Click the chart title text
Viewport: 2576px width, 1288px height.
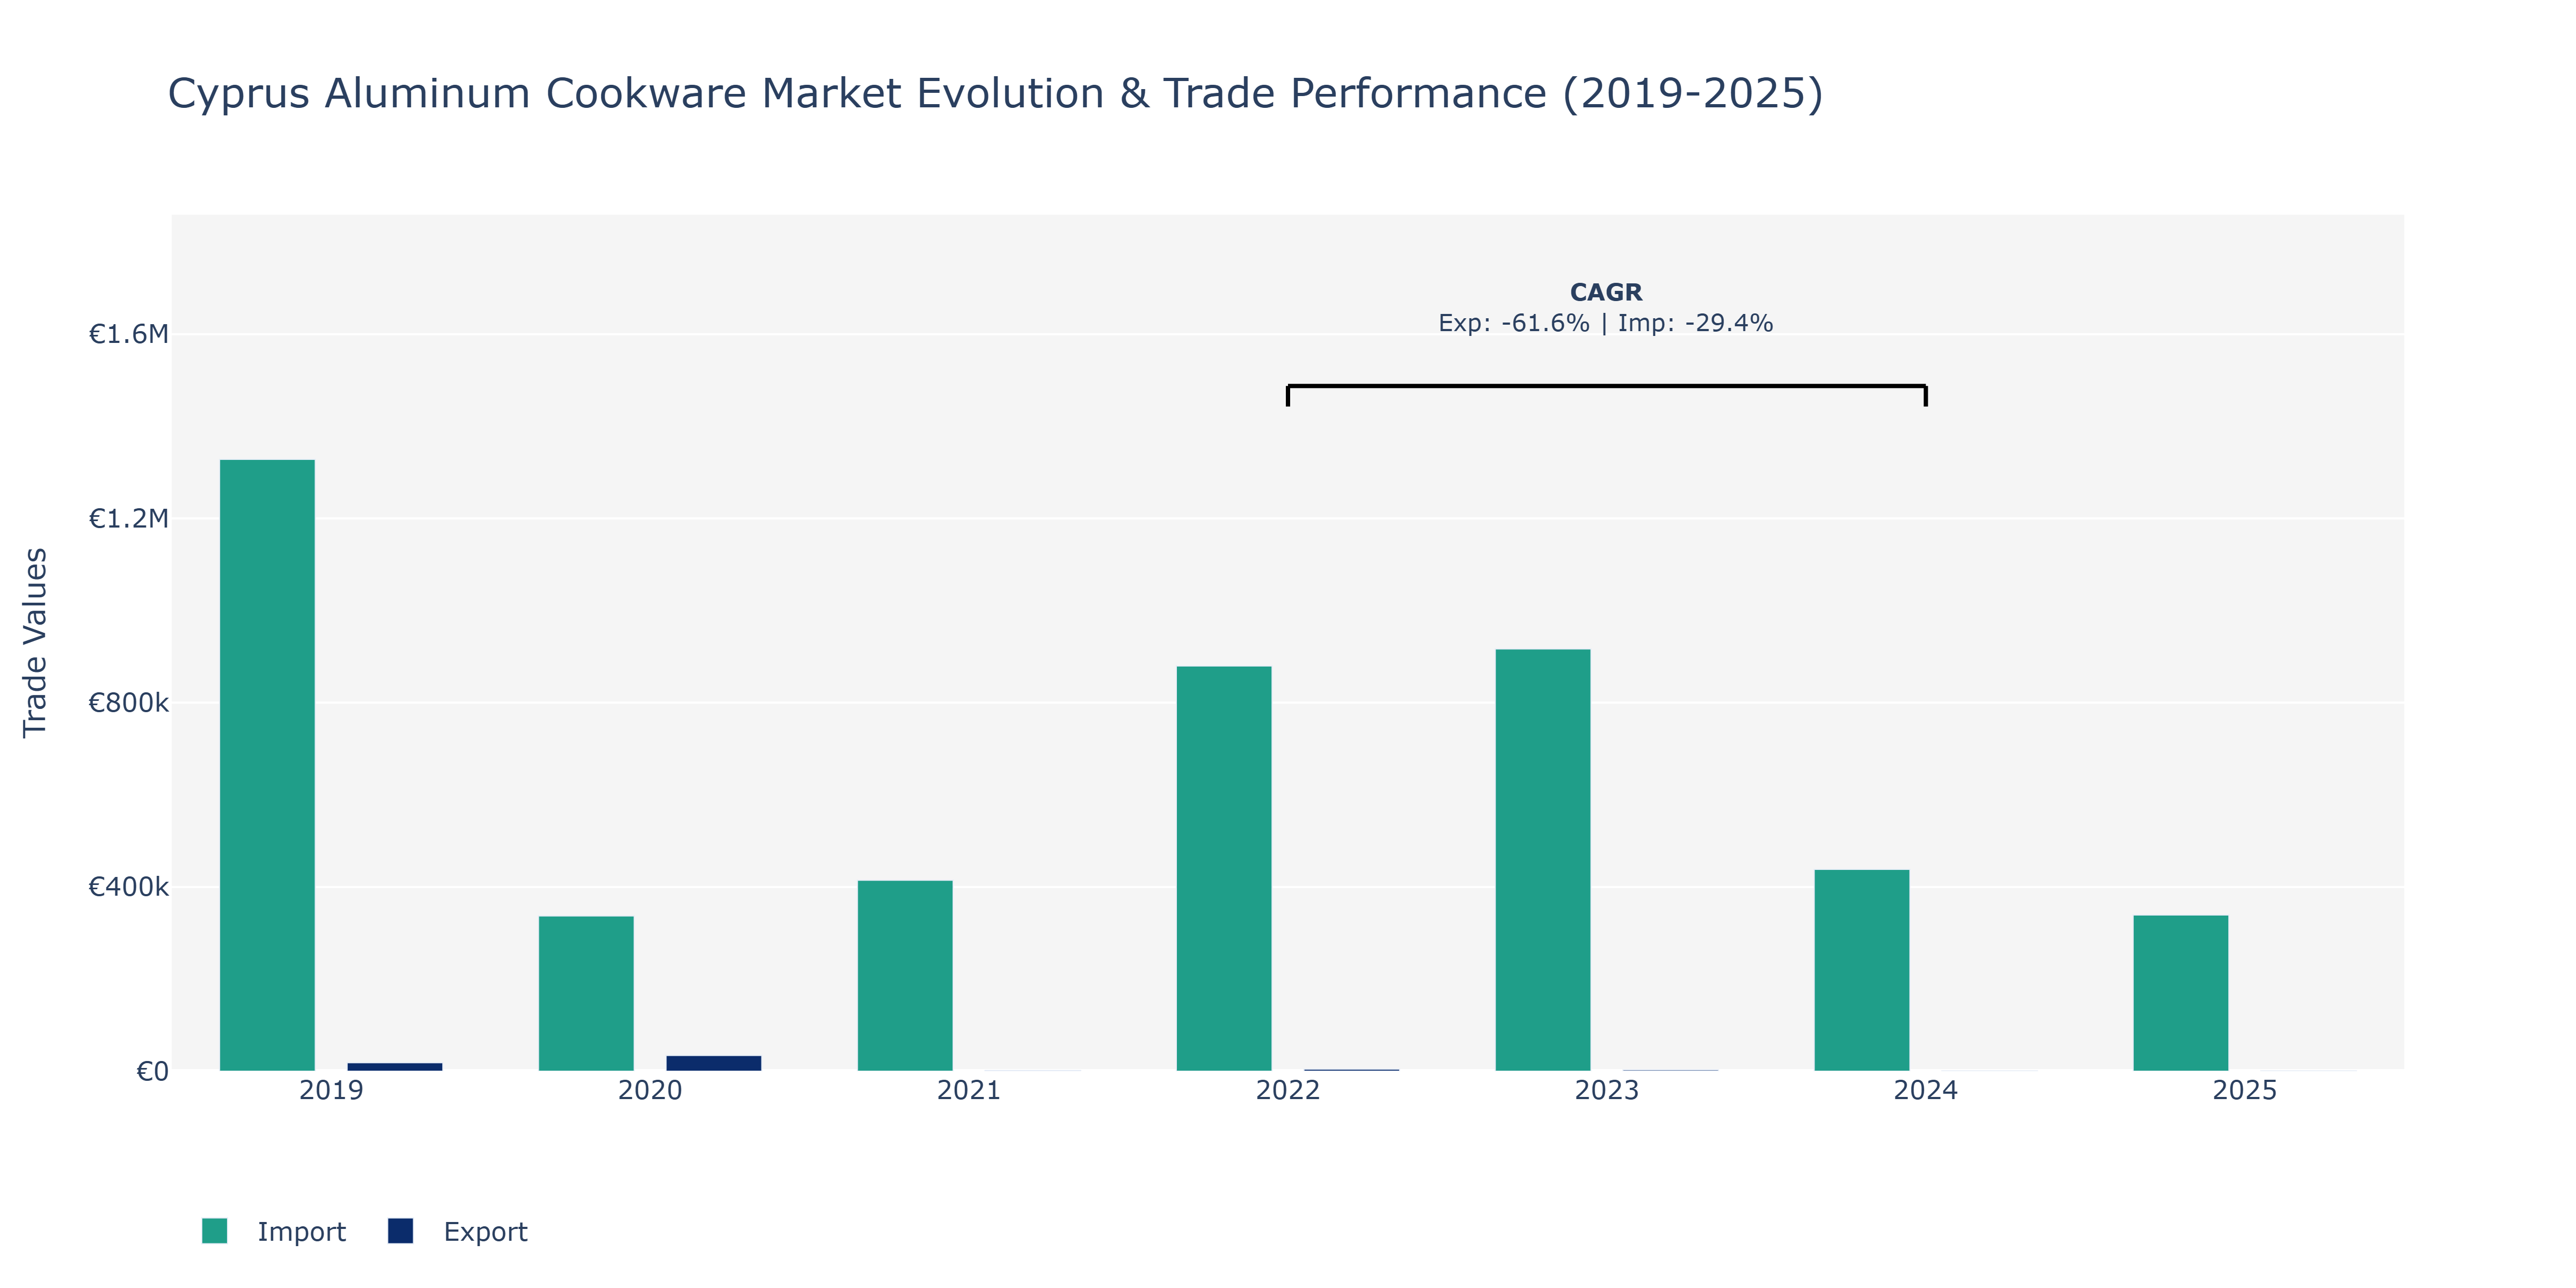coord(995,93)
